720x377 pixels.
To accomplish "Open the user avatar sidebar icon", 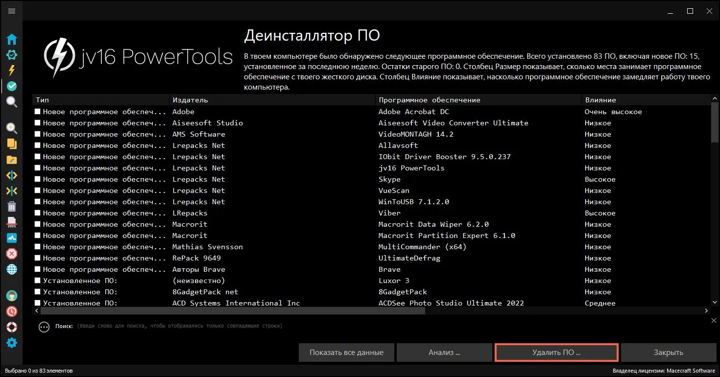I will pos(12,296).
